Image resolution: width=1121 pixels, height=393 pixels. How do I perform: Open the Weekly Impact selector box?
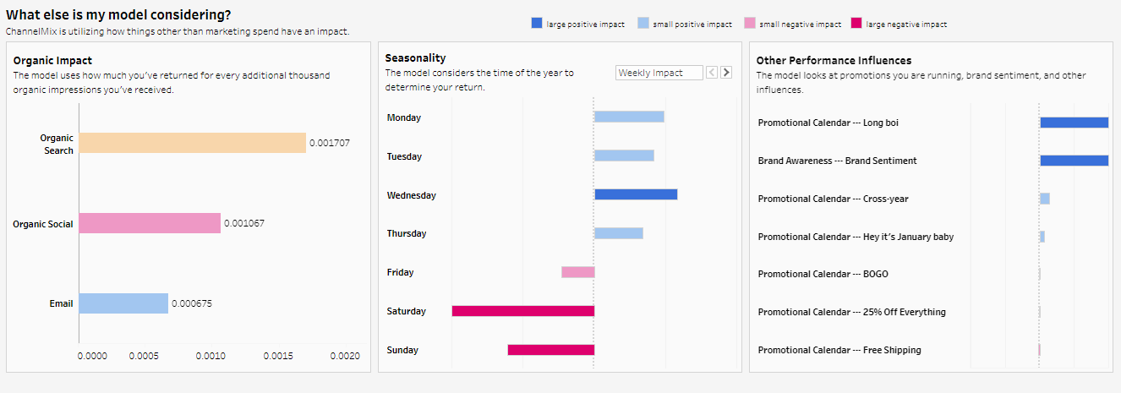(x=659, y=73)
